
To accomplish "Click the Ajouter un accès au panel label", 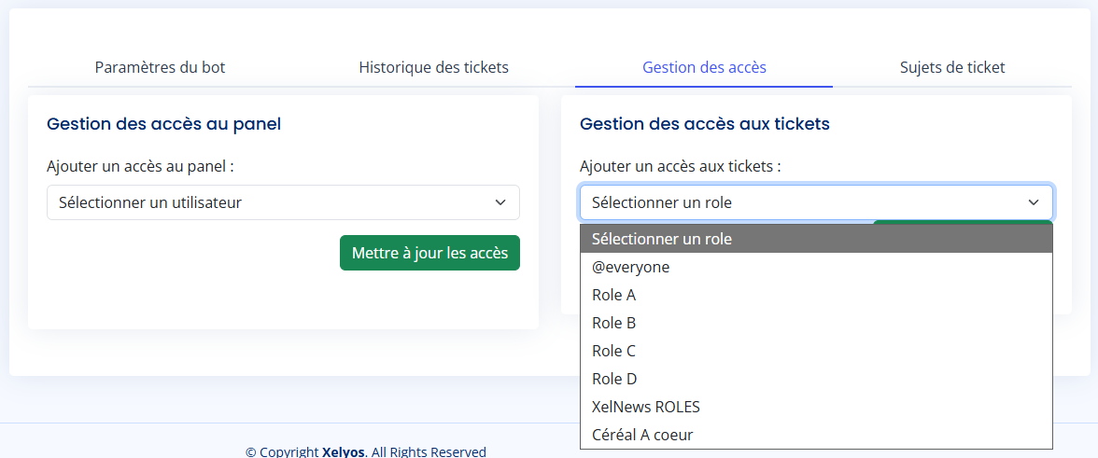I will pyautogui.click(x=140, y=166).
